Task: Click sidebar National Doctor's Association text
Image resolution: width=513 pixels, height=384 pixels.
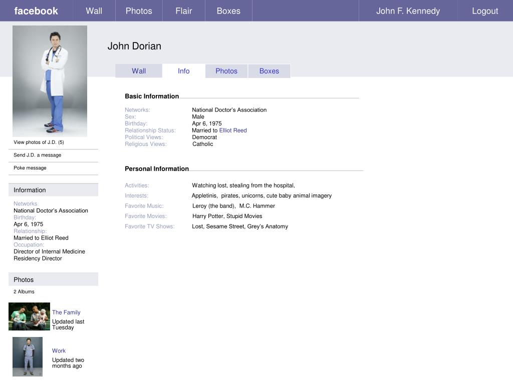Action: [51, 210]
